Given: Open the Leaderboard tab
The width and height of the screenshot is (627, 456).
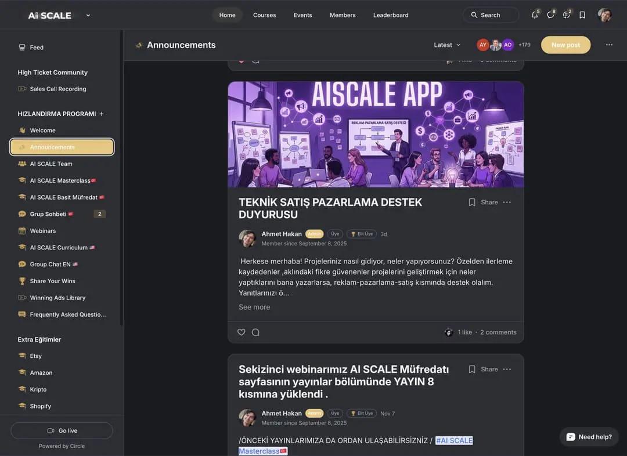Looking at the screenshot, I should tap(391, 15).
